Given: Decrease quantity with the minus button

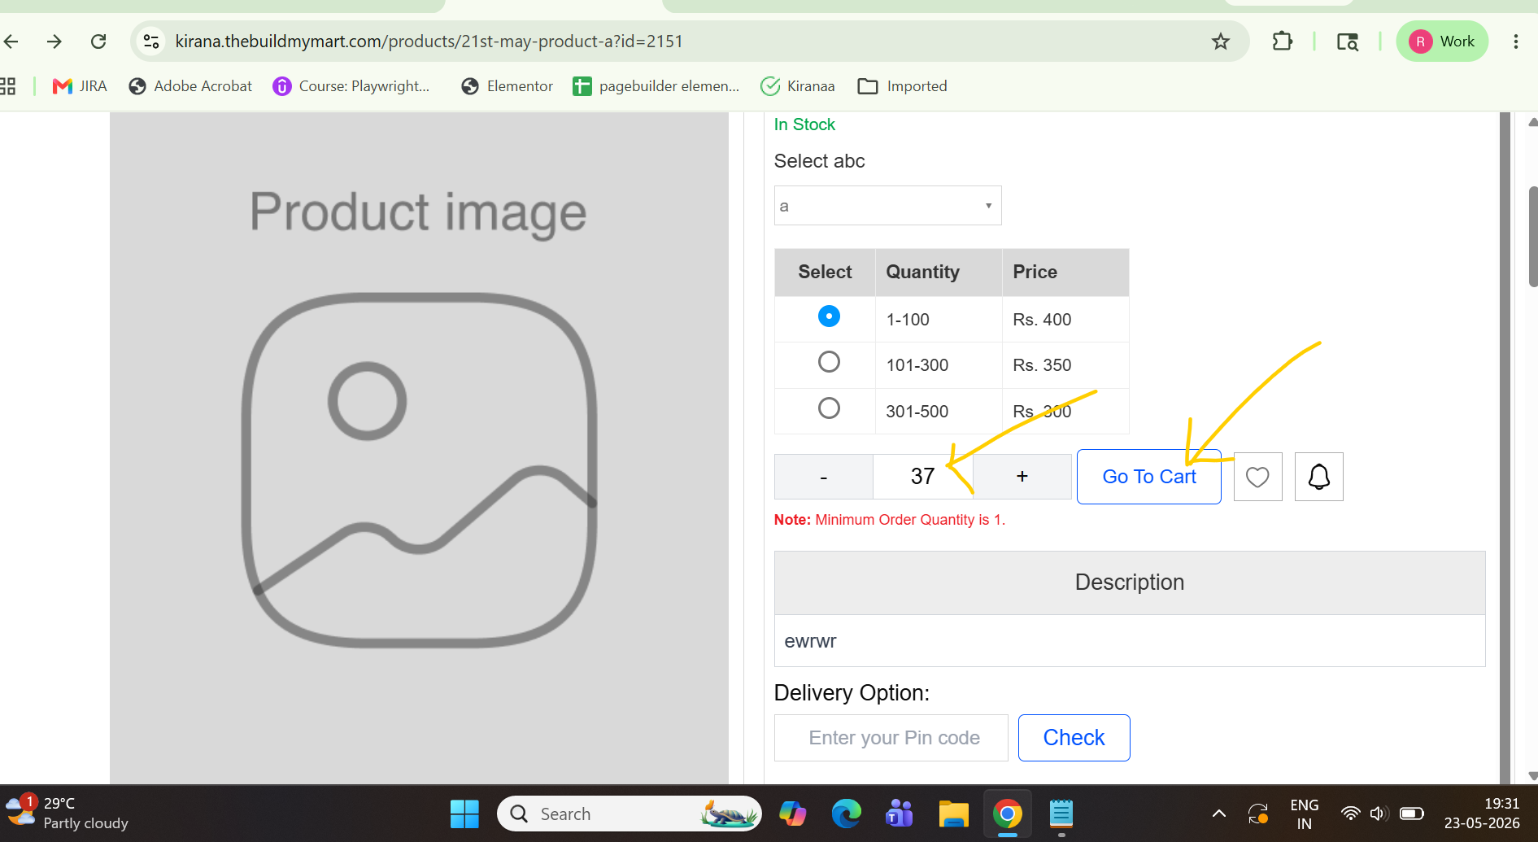Looking at the screenshot, I should tap(824, 477).
